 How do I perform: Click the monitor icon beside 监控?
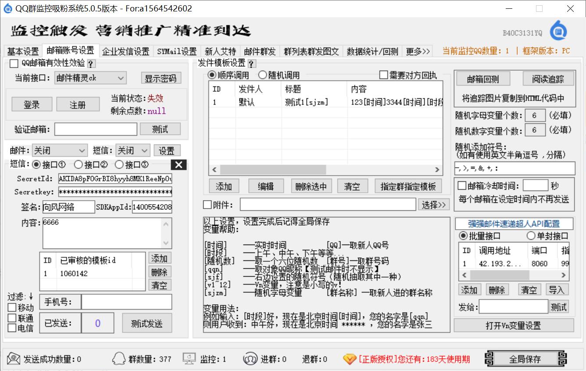189,359
